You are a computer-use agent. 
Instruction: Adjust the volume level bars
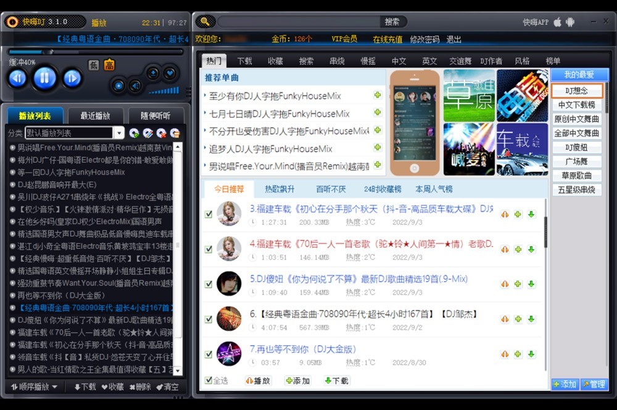tap(164, 90)
